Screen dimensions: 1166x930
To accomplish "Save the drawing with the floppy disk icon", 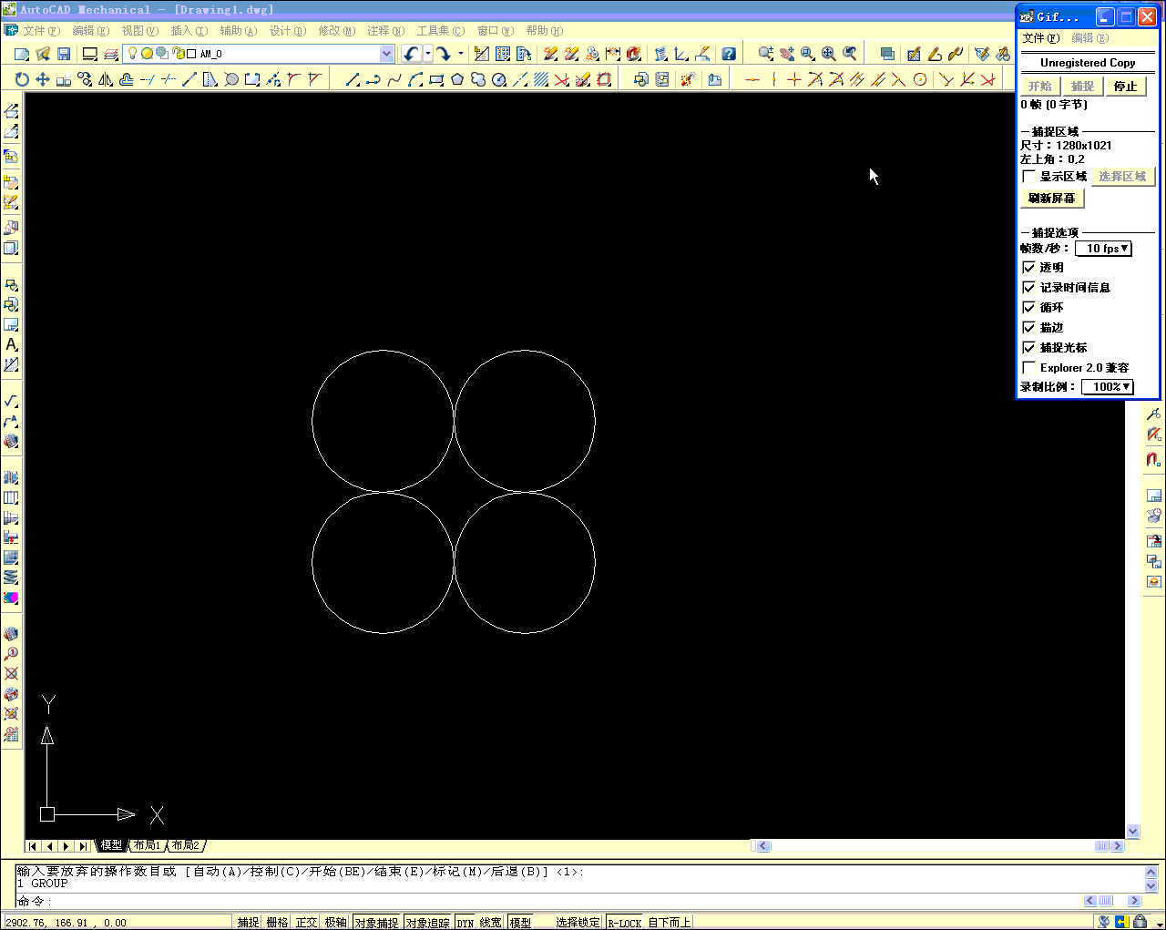I will tap(64, 54).
